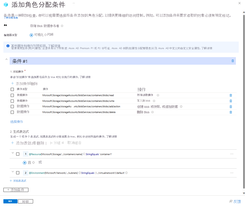Click trash icon next to blobs/delete action
The height and width of the screenshot is (206, 245).
[x=231, y=112]
